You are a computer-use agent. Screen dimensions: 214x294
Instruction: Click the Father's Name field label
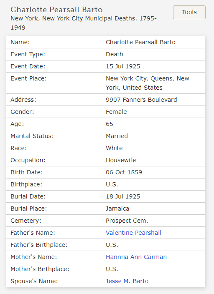point(33,233)
